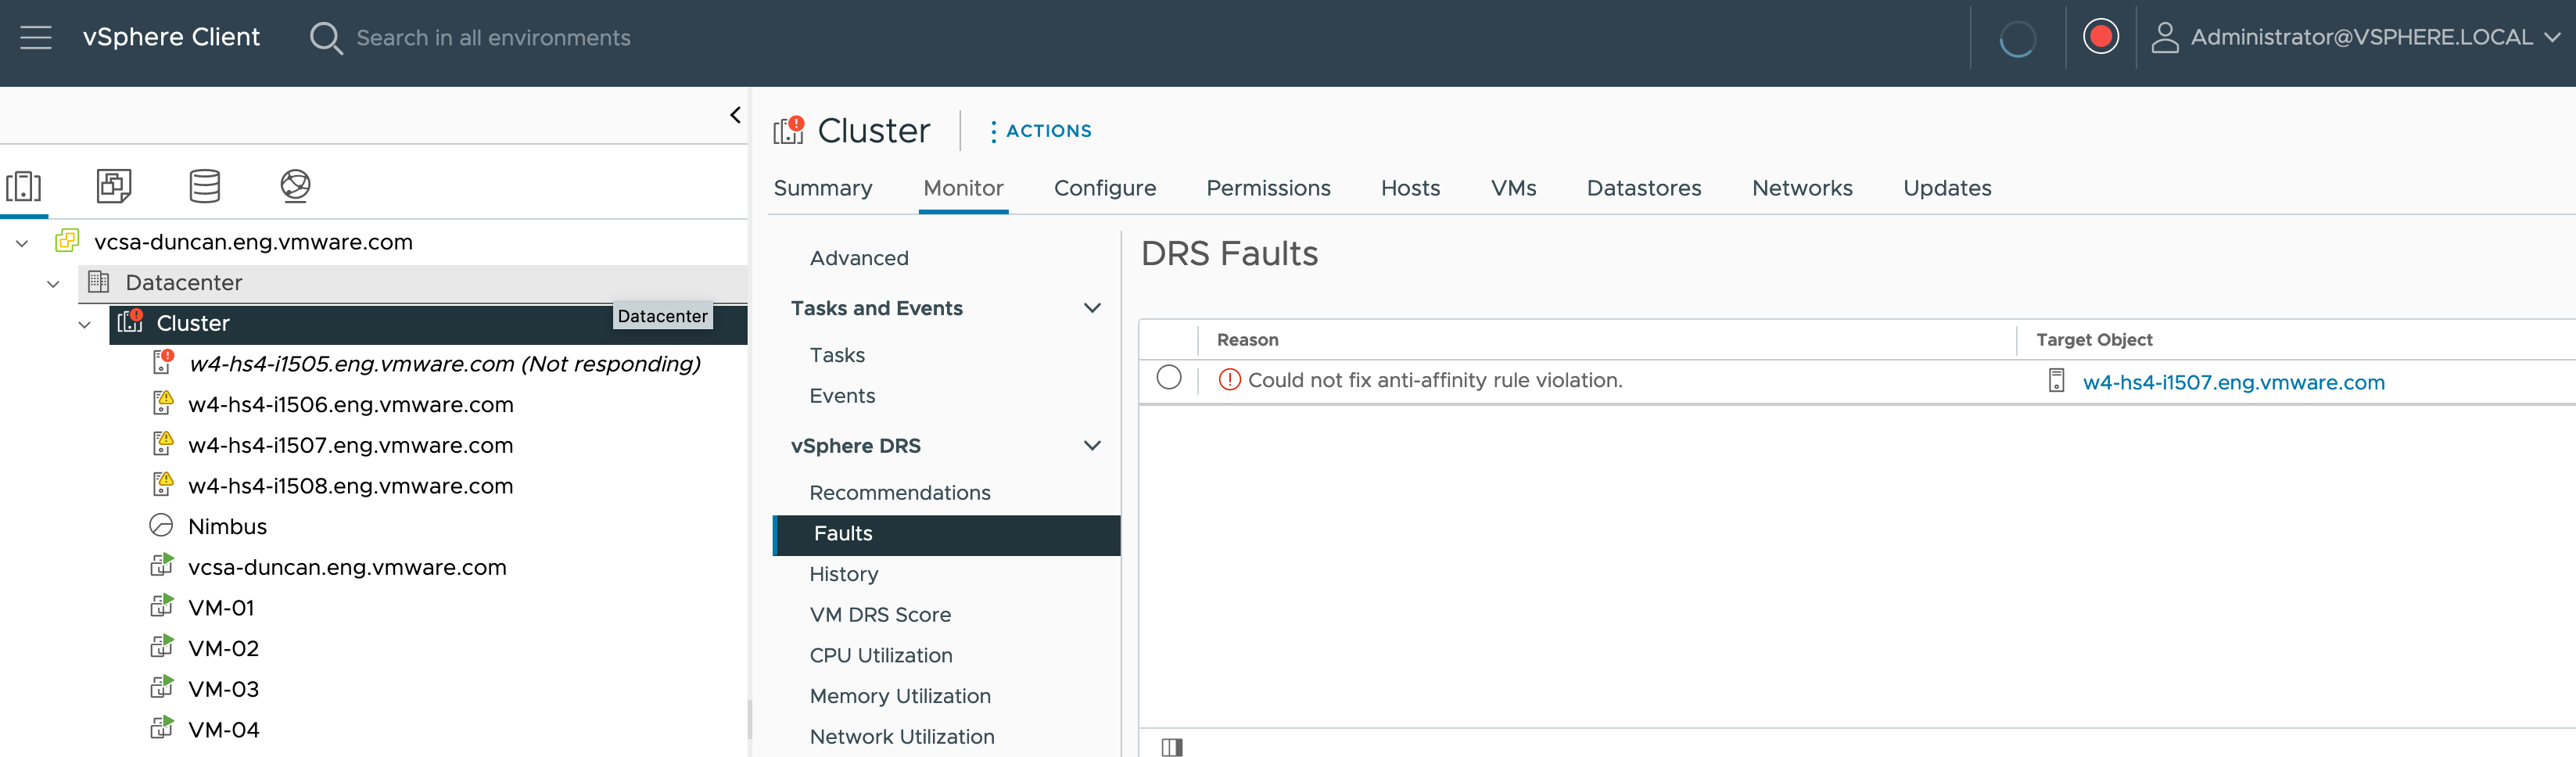2576x757 pixels.
Task: Select Nimbus in the inventory tree
Action: (x=227, y=526)
